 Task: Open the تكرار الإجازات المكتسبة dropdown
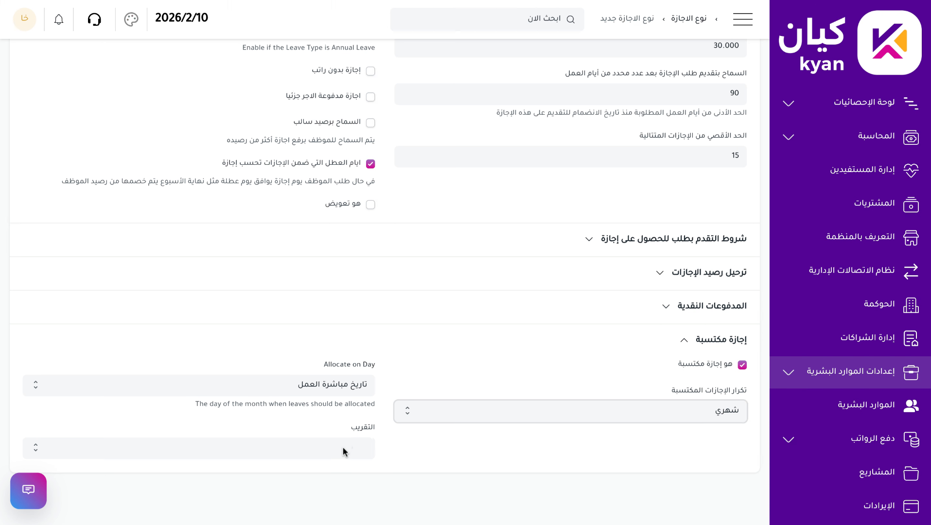pyautogui.click(x=570, y=411)
